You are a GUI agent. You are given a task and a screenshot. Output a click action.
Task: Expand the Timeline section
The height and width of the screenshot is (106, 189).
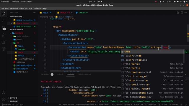14,101
